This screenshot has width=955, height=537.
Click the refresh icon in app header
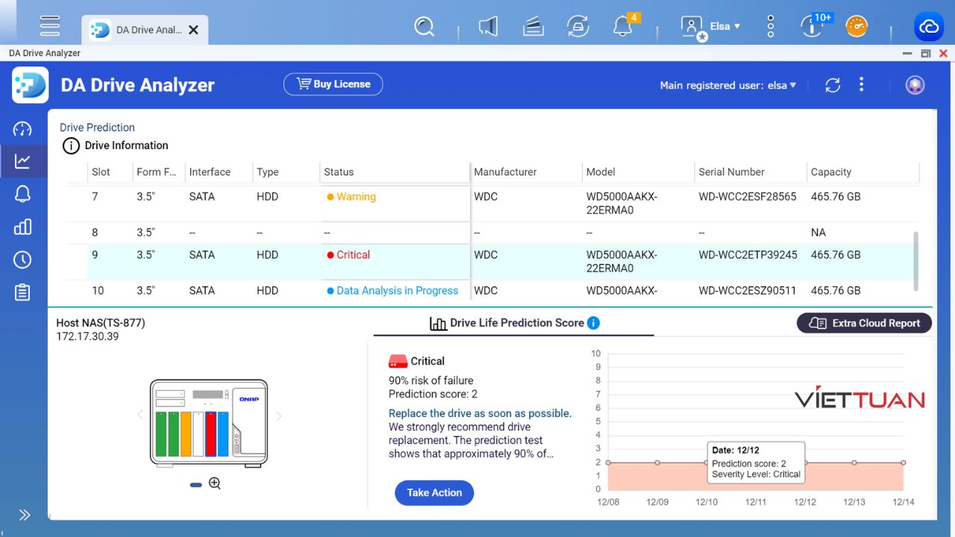pos(833,85)
